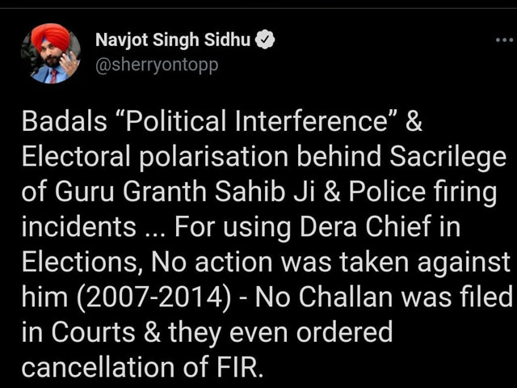Image resolution: width=517 pixels, height=388 pixels.
Task: Click the word "Sacrilege" in the tweet
Action: [x=448, y=158]
